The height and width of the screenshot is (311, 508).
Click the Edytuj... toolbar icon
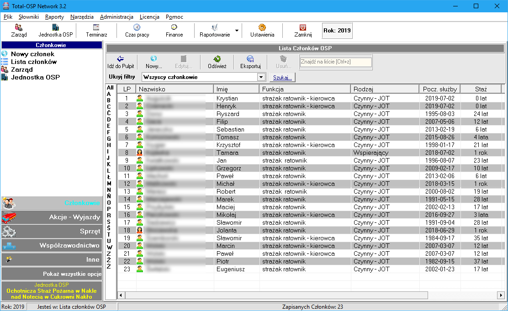click(x=183, y=58)
